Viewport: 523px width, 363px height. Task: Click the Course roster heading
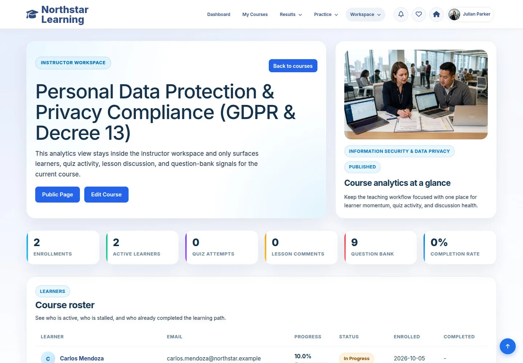[x=65, y=305]
